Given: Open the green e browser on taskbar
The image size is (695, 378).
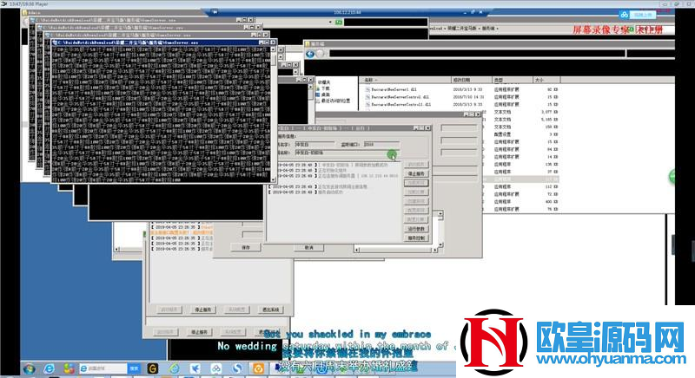Looking at the screenshot, I should [175, 368].
